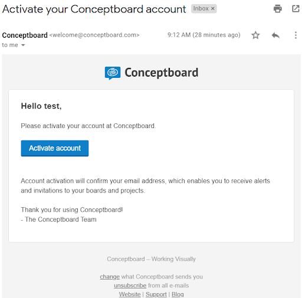This screenshot has width=302, height=298.
Task: Click the welcome@conceptboard.com sender address
Action: tap(94, 35)
